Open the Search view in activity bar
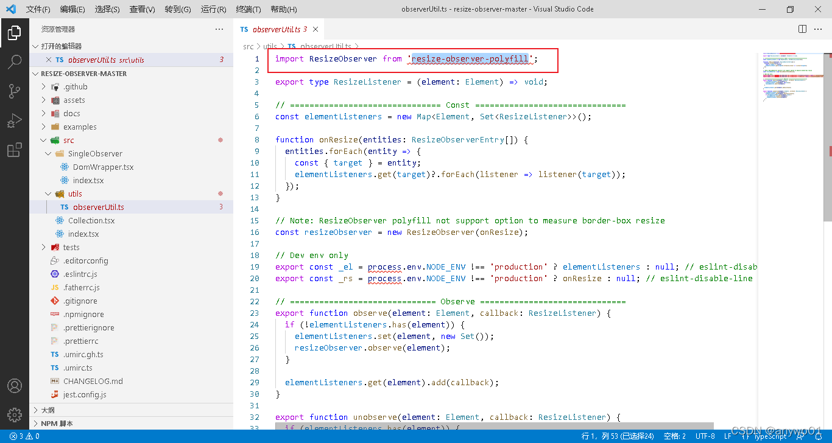The width and height of the screenshot is (832, 443). coord(15,62)
